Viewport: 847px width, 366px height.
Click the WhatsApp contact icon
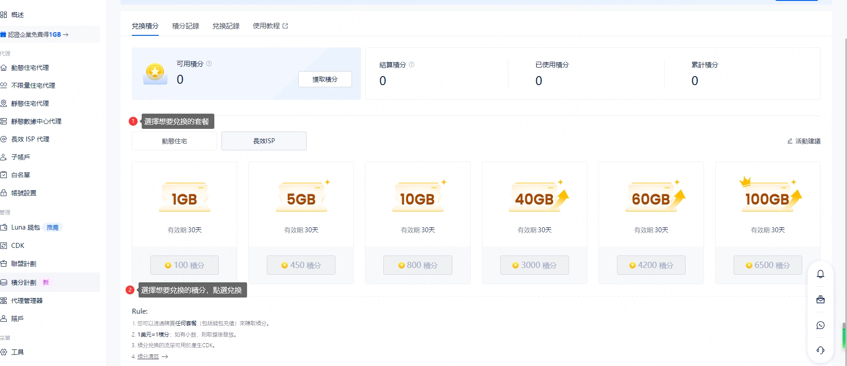click(820, 325)
